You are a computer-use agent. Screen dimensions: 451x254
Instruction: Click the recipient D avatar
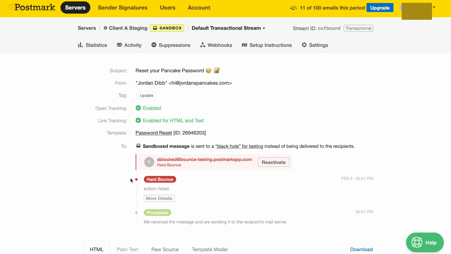[149, 162]
